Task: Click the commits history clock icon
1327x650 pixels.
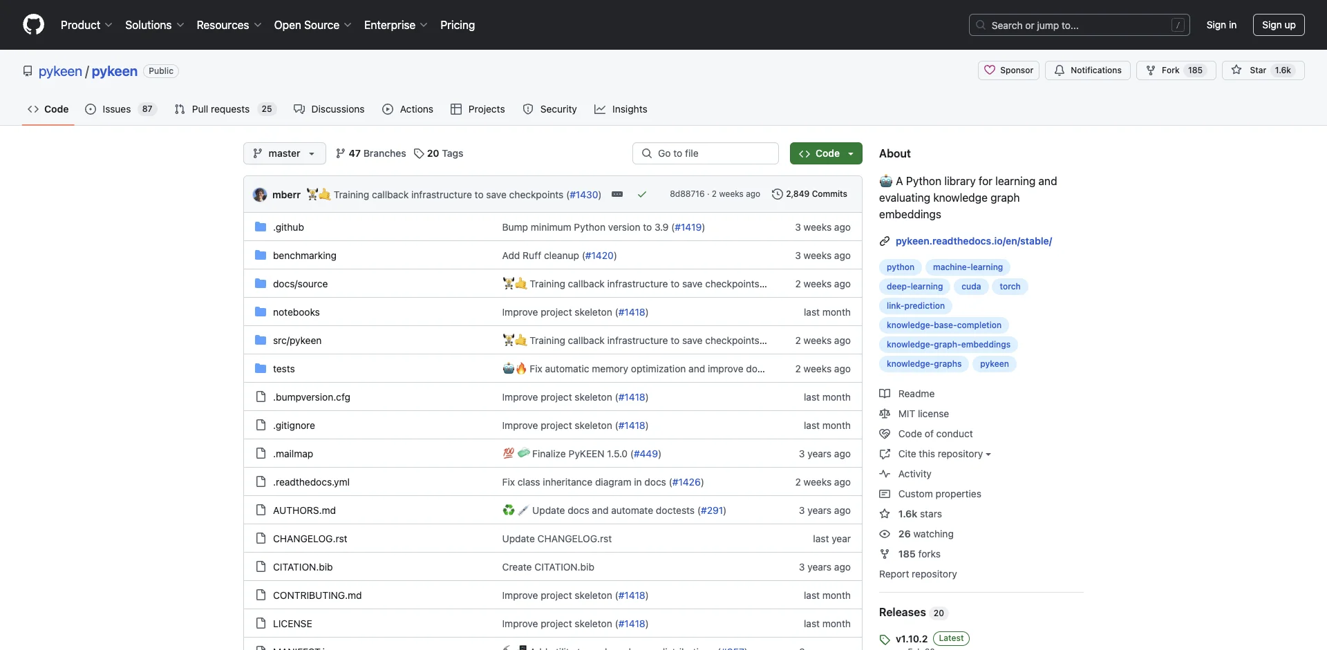Action: [x=778, y=194]
